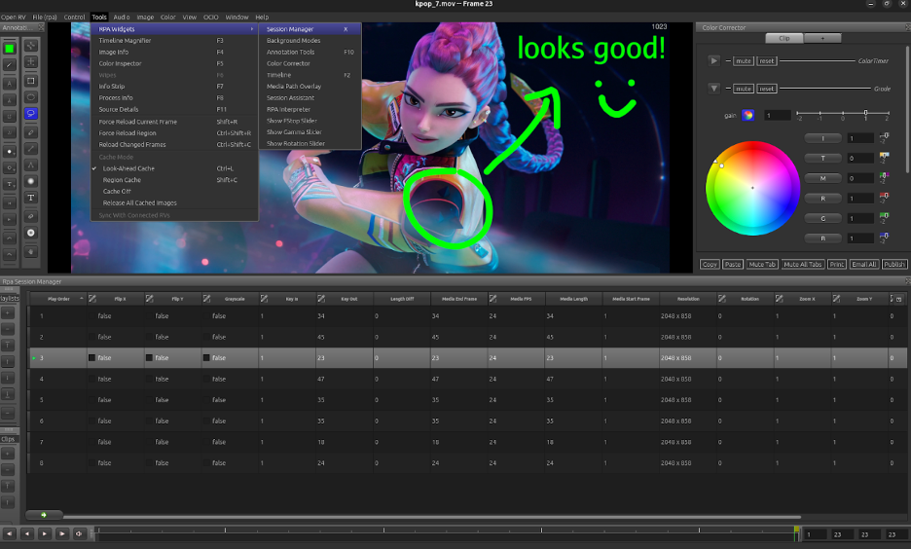911x549 pixels.
Task: Click the green annotation color swatch
Action: click(10, 47)
